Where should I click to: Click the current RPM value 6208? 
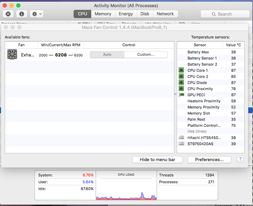[x=61, y=55]
